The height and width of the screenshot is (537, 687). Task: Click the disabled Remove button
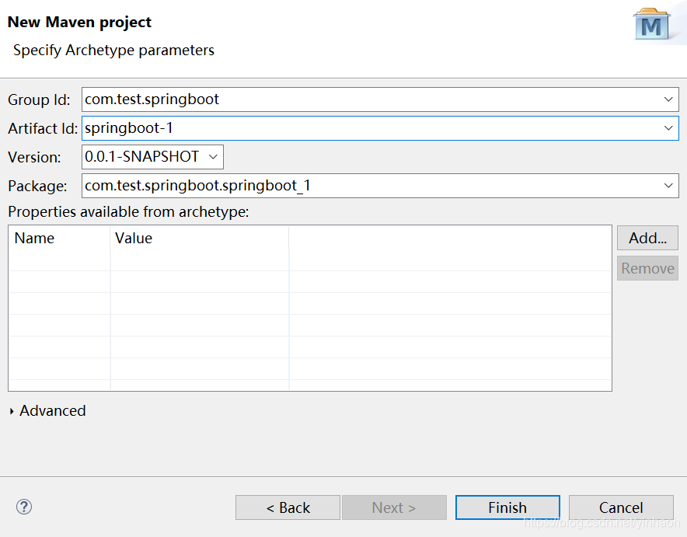(647, 268)
